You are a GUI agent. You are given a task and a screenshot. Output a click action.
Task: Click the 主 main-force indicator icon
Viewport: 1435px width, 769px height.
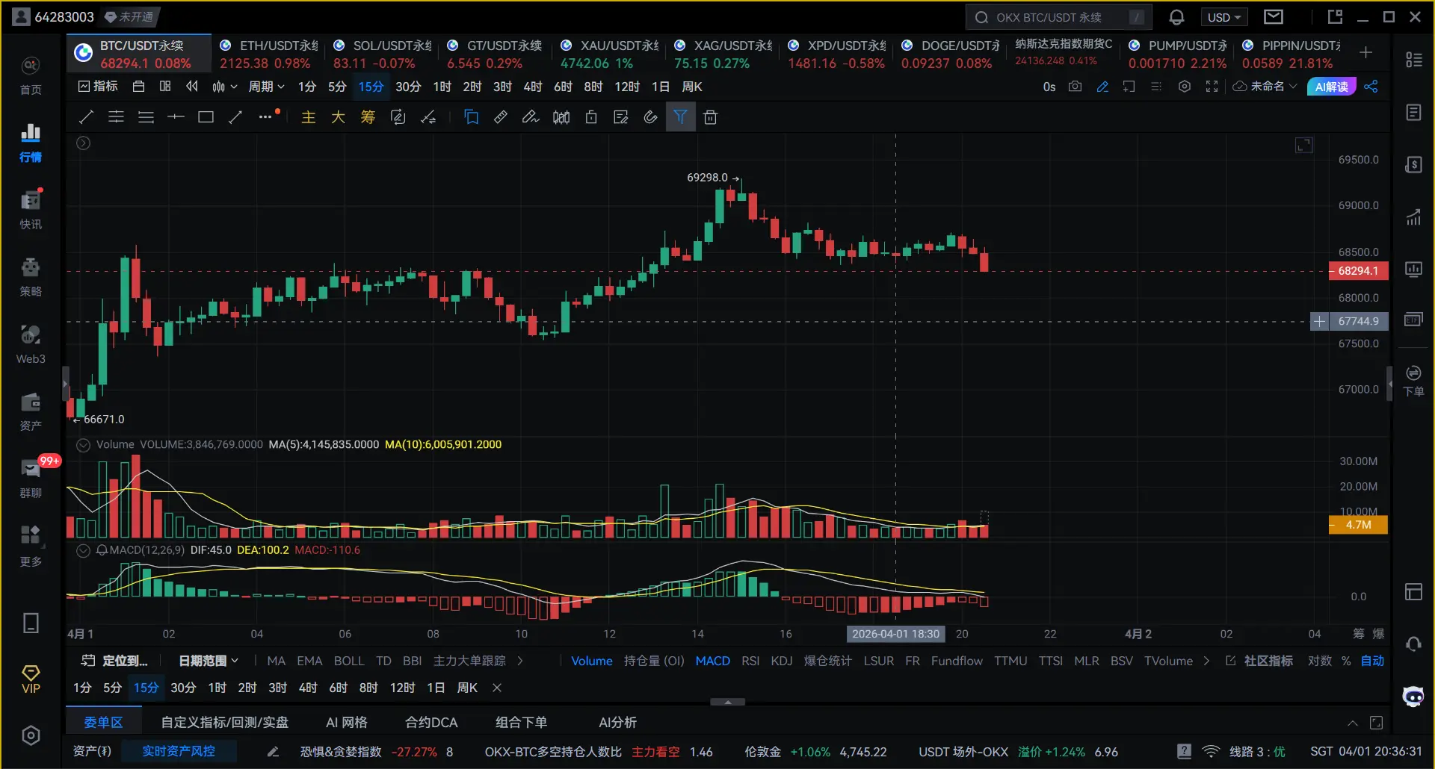[308, 117]
